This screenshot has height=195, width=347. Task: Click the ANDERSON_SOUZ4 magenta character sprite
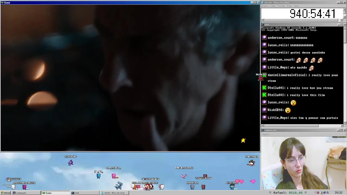point(25,187)
